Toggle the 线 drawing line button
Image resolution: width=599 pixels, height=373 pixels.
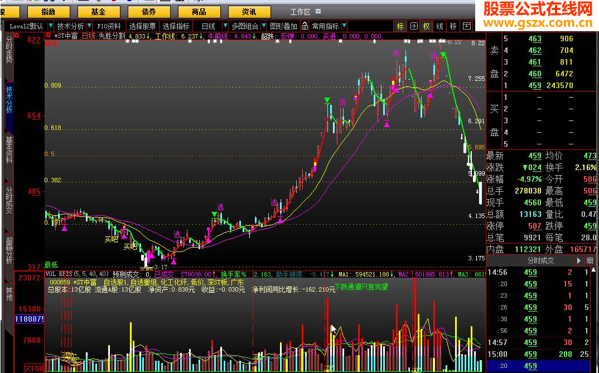click(x=439, y=26)
